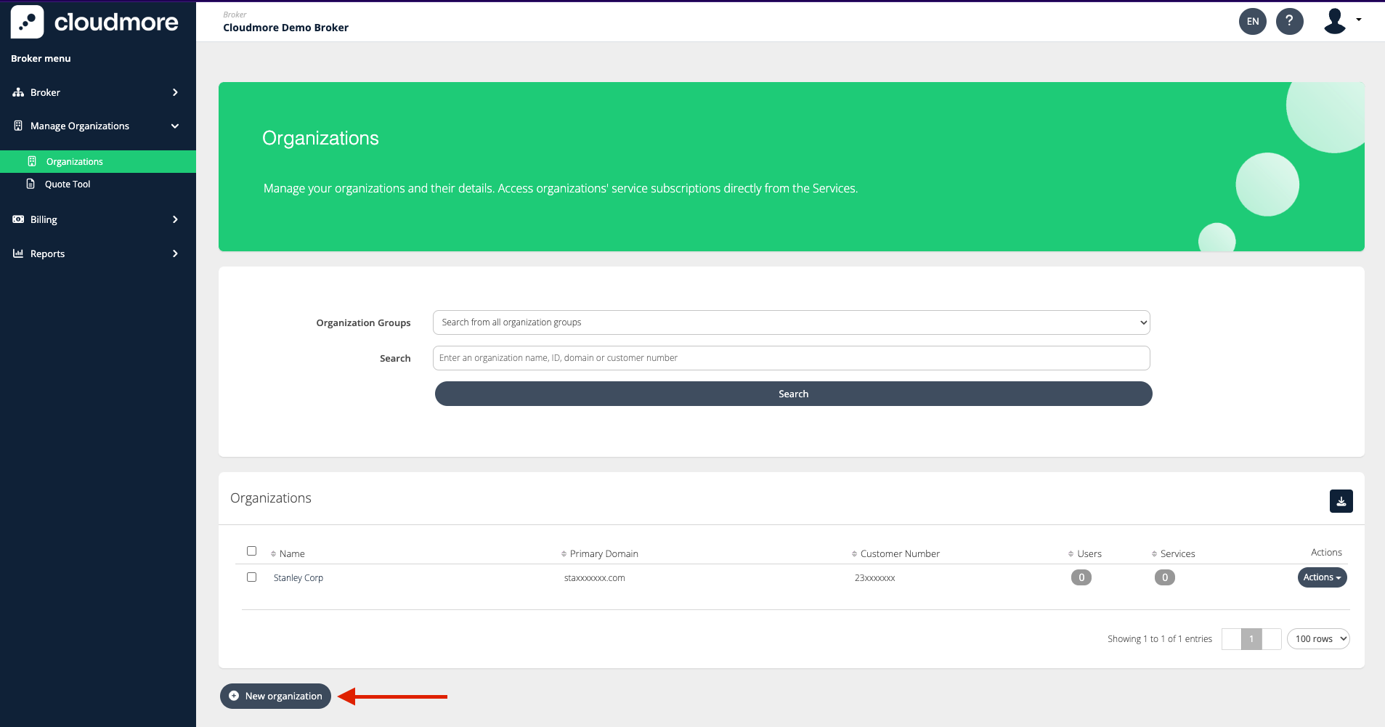Tick the select-all checkbox in table header
This screenshot has width=1385, height=727.
click(x=251, y=551)
